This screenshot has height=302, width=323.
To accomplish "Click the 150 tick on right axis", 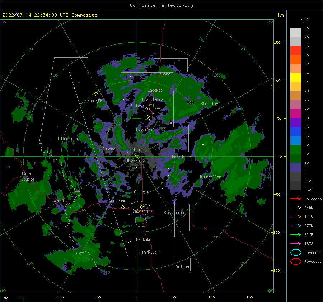I will [x=277, y=42].
